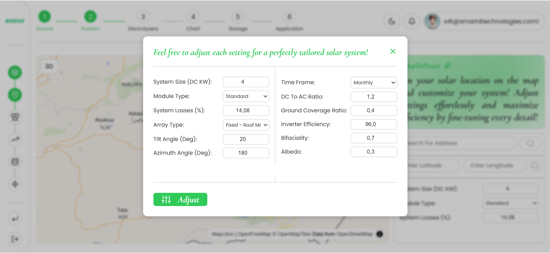The image size is (550, 253).
Task: Click the Inverter Efficiency field
Action: [x=373, y=124]
